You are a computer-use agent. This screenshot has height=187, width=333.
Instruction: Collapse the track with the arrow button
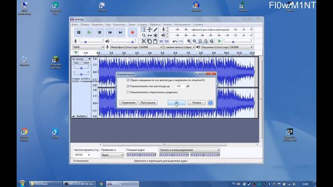[x=73, y=116]
